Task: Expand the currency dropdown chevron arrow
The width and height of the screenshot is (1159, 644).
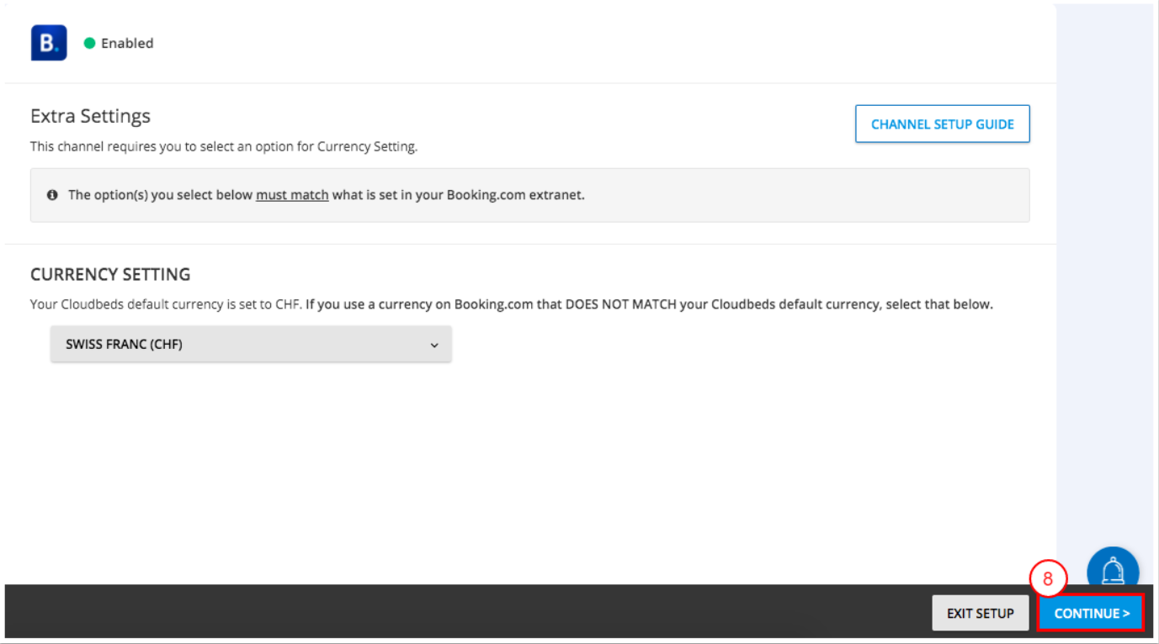Action: (434, 345)
